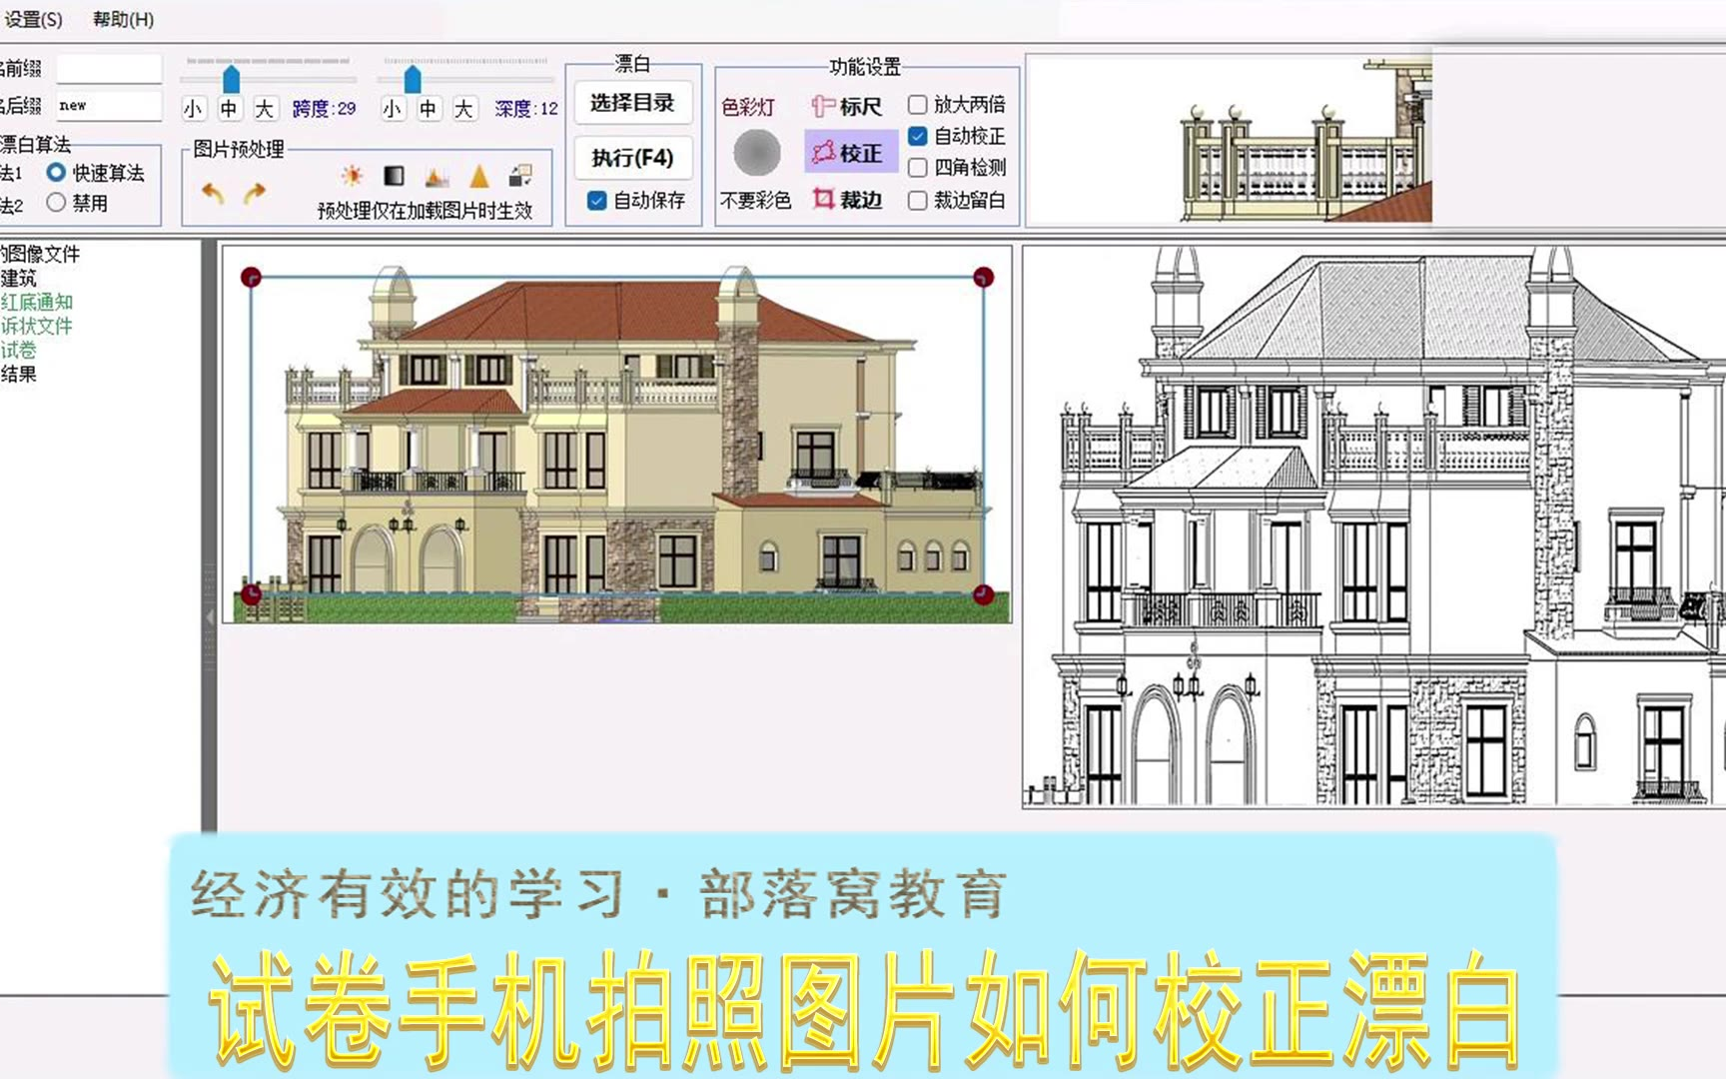Select the sun brightness preprocessing icon
The width and height of the screenshot is (1726, 1079).
(352, 177)
